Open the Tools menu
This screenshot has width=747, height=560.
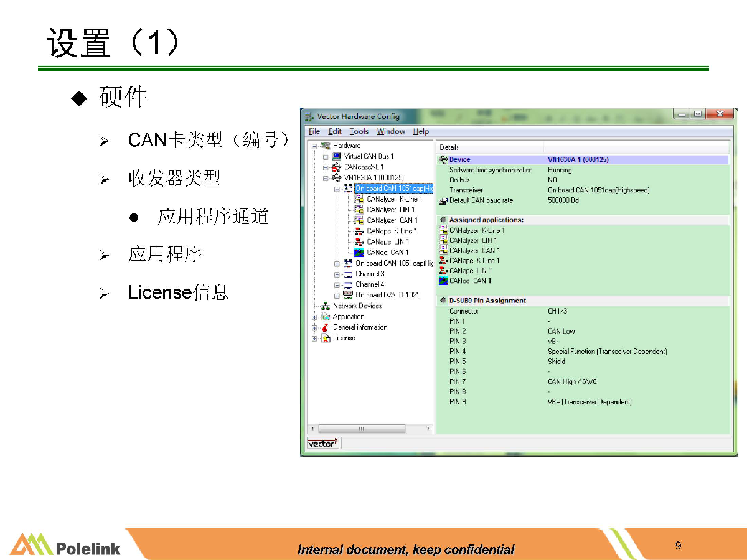(x=359, y=131)
